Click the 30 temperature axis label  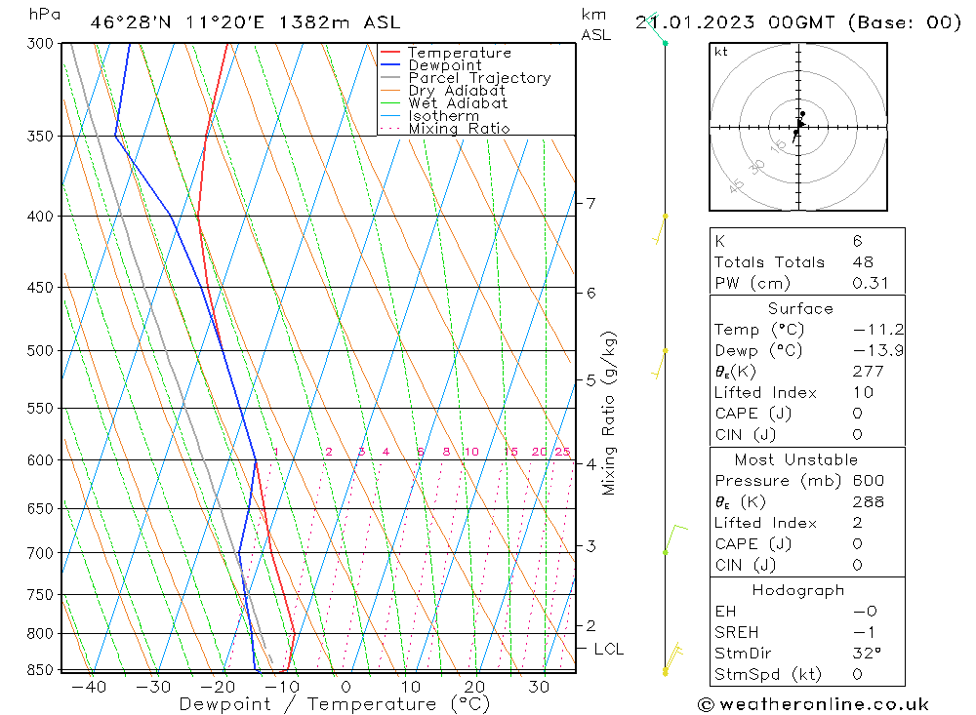pyautogui.click(x=539, y=687)
